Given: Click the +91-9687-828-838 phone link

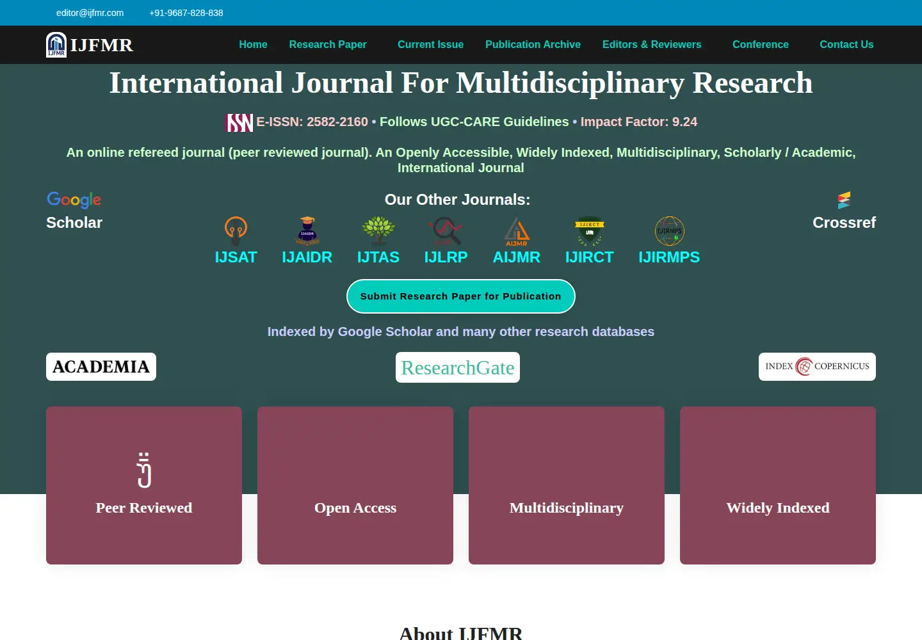Looking at the screenshot, I should click(x=186, y=13).
